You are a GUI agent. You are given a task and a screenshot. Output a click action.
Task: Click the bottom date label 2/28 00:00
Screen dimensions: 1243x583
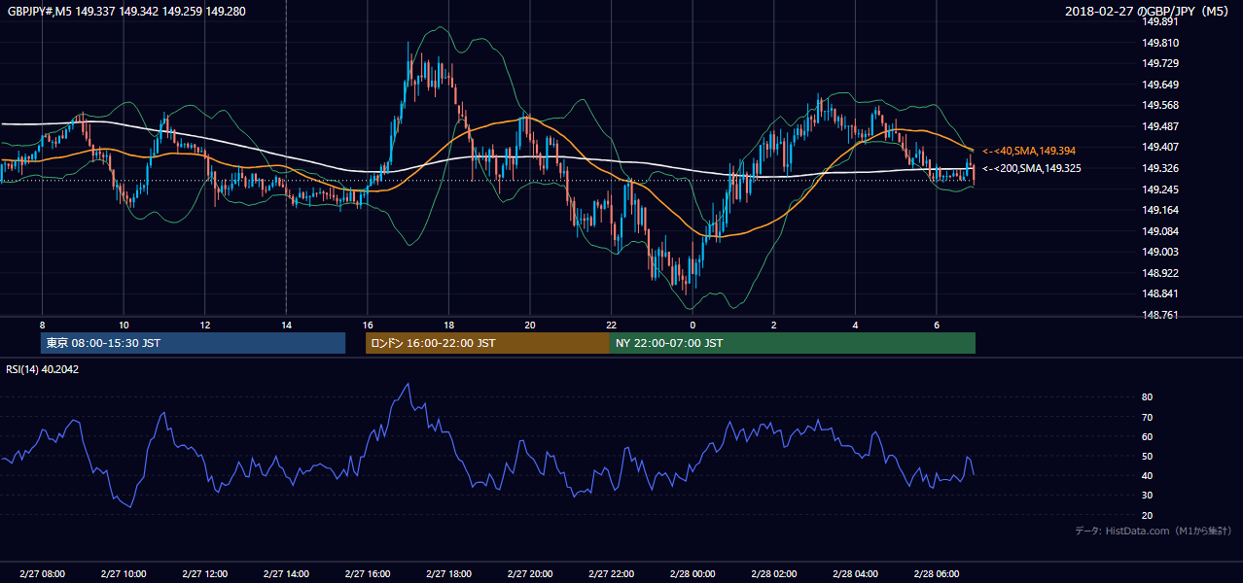(692, 574)
